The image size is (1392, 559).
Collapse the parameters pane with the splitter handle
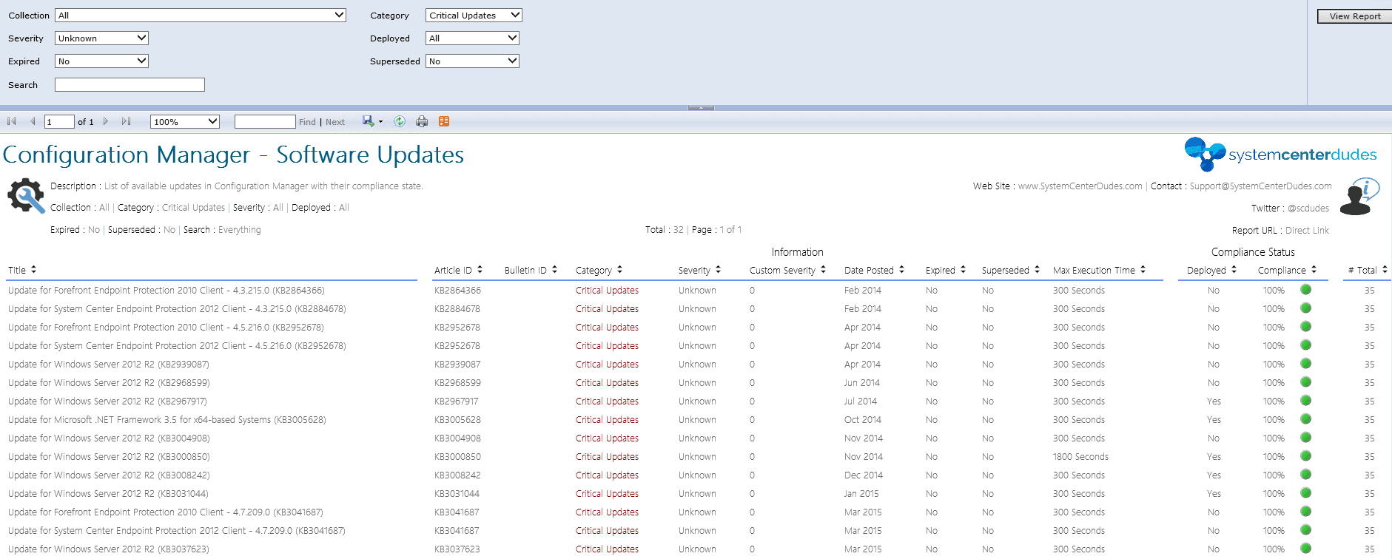click(701, 108)
